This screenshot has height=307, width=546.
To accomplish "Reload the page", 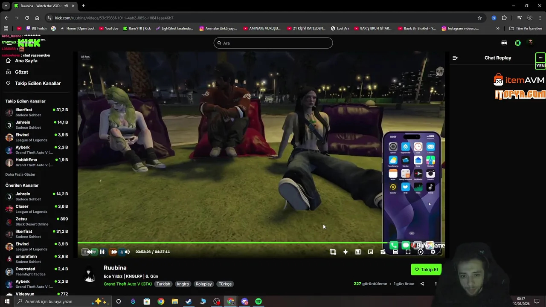I will click(27, 18).
